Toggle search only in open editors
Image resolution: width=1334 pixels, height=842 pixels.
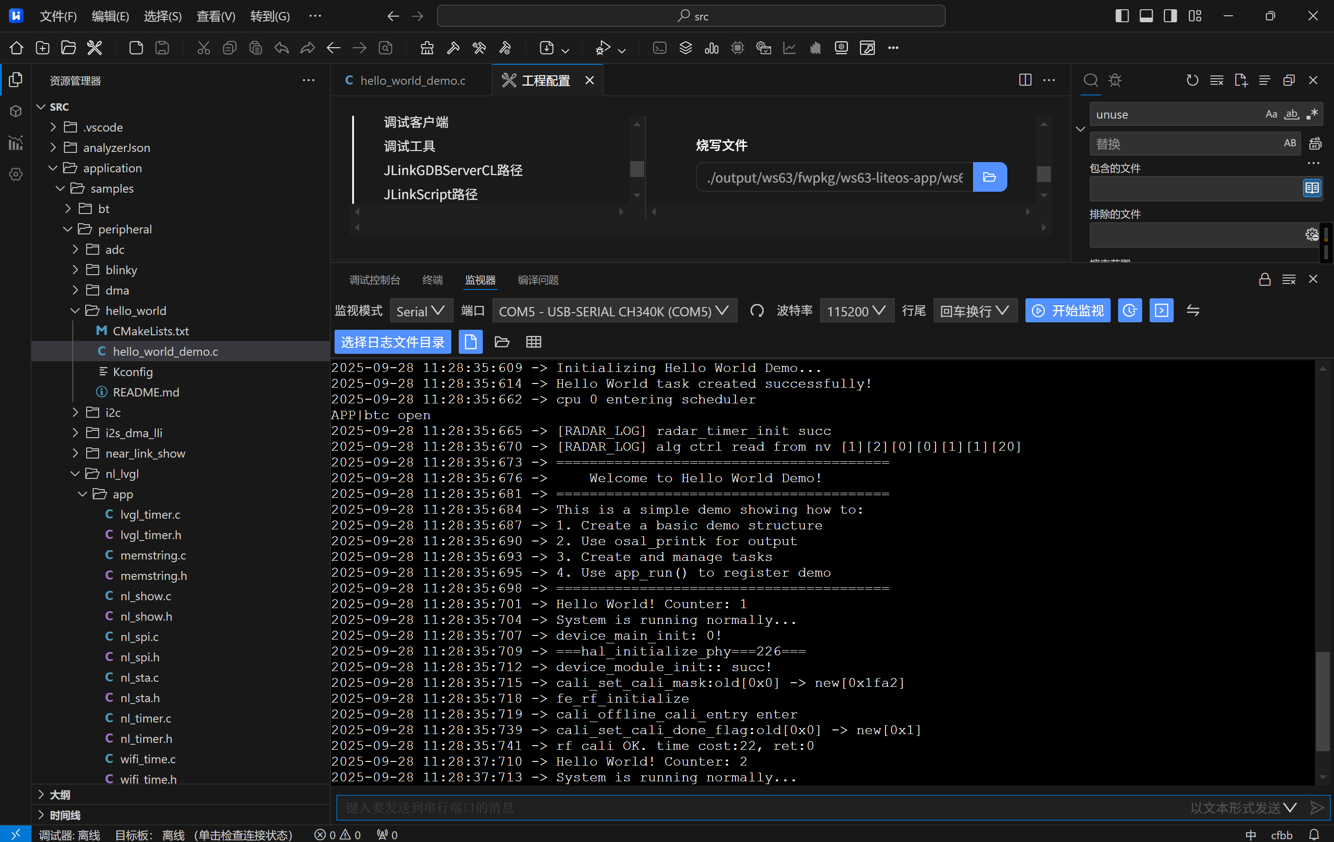[1312, 188]
